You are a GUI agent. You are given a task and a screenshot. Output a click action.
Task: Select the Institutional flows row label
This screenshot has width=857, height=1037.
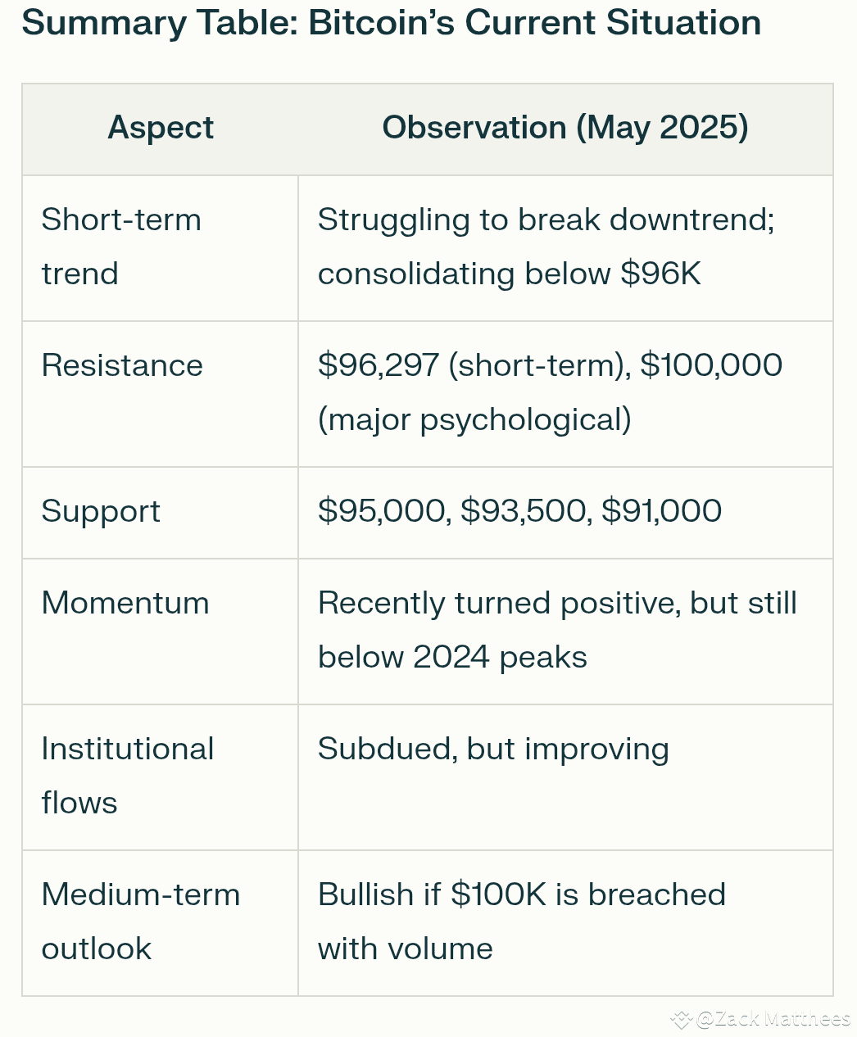click(x=127, y=776)
